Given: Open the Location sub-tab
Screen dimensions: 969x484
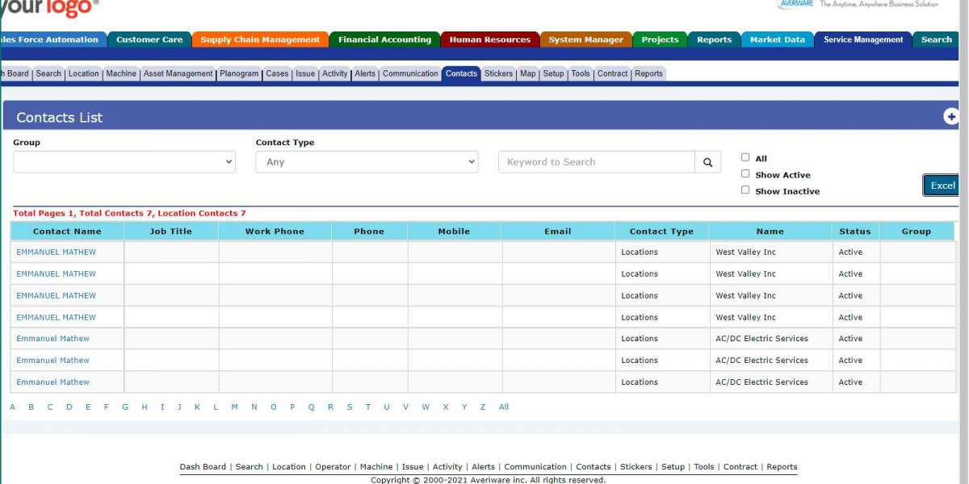Looking at the screenshot, I should coord(83,73).
